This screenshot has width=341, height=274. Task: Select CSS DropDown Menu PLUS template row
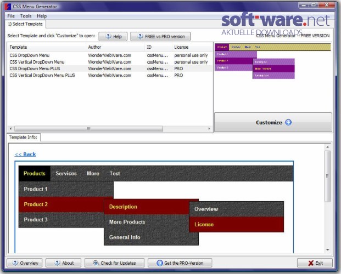[x=110, y=68]
